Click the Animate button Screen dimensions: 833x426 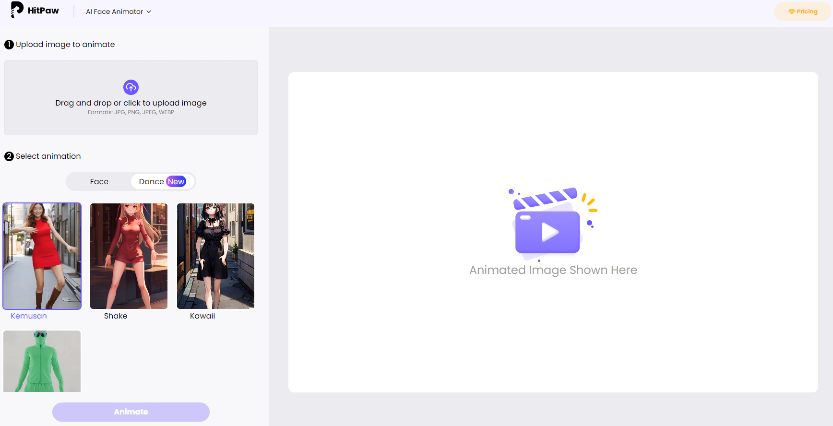click(x=131, y=412)
